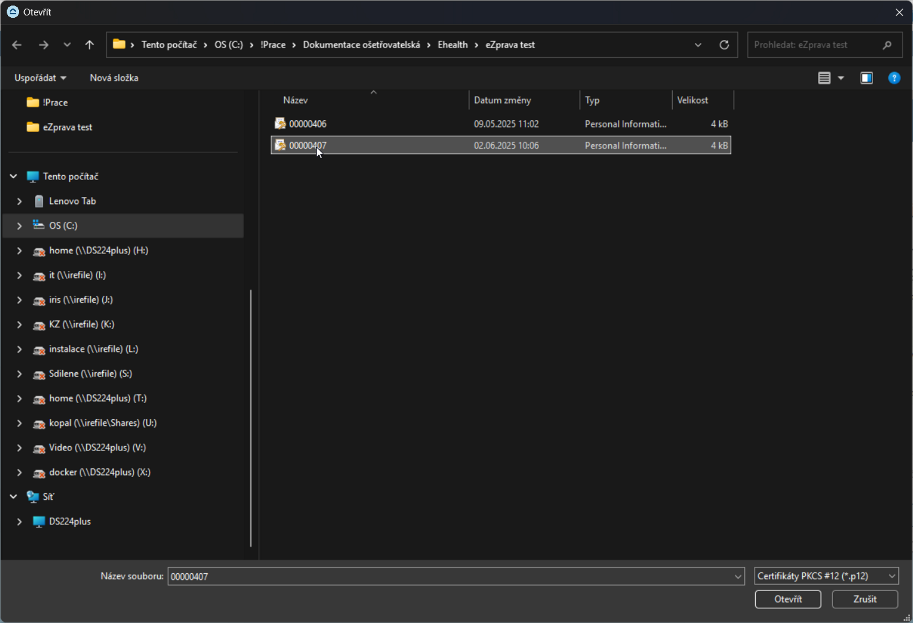The image size is (913, 623).
Task: Toggle the preview pane icon
Action: click(867, 78)
